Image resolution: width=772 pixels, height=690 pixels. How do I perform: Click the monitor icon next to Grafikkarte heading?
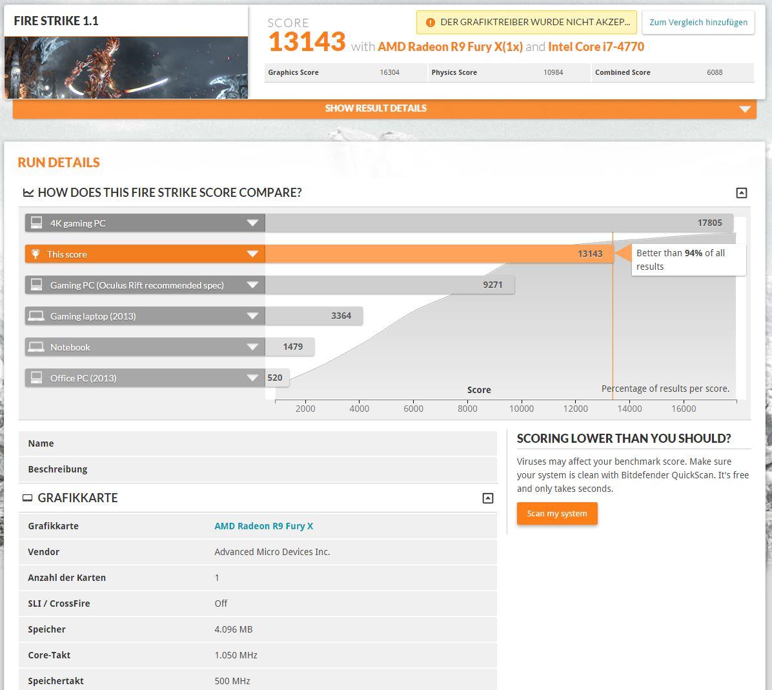[x=28, y=498]
